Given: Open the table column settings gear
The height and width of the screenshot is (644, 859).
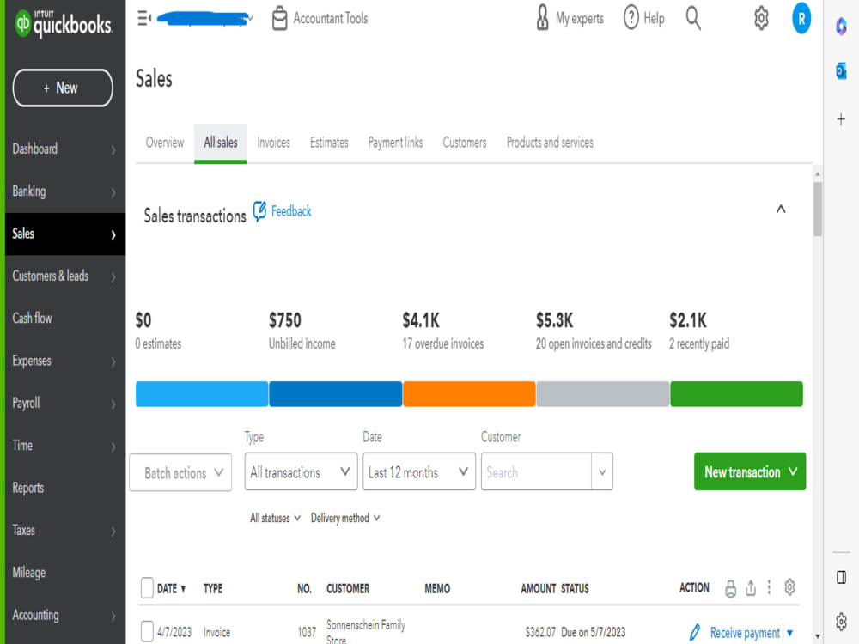Looking at the screenshot, I should pos(789,587).
